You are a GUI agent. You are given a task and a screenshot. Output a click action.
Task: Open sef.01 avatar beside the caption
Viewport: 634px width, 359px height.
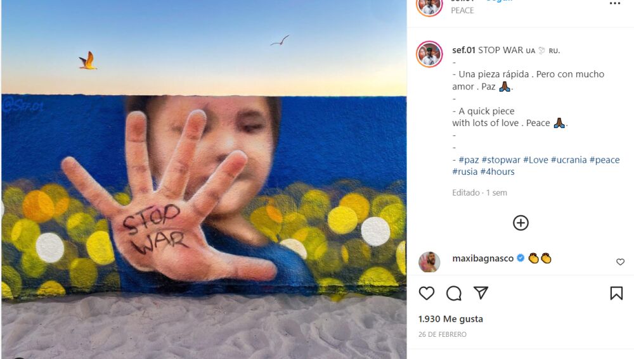click(x=429, y=54)
